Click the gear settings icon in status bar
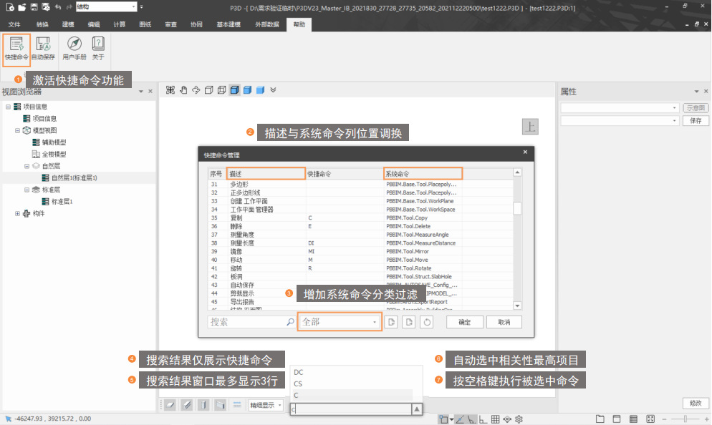The image size is (712, 425). pos(519,419)
